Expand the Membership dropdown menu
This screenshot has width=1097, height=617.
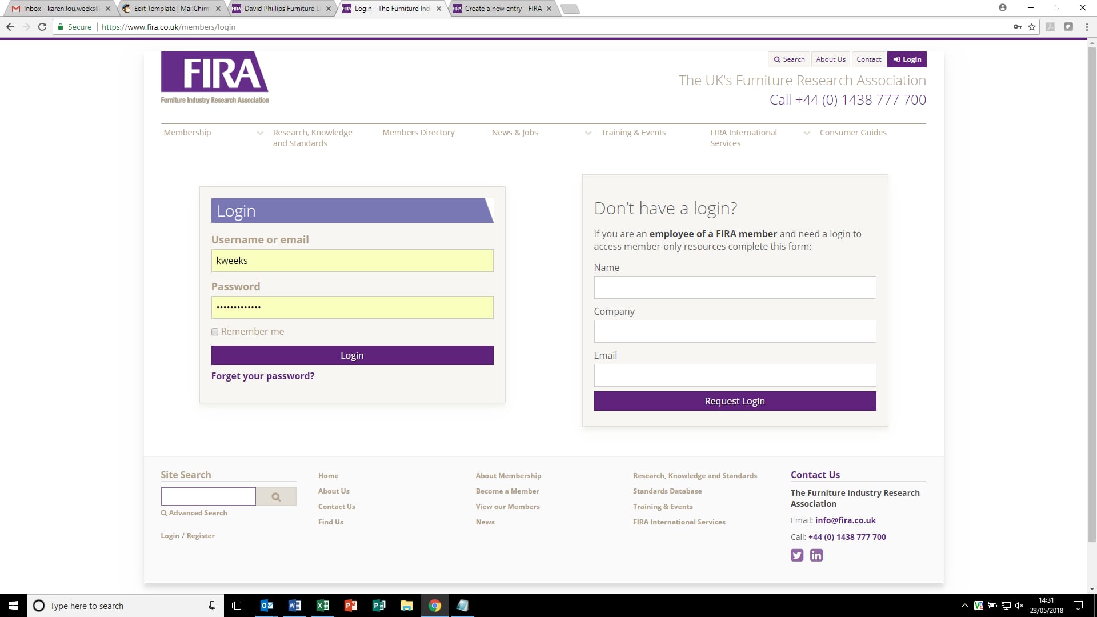coord(260,133)
